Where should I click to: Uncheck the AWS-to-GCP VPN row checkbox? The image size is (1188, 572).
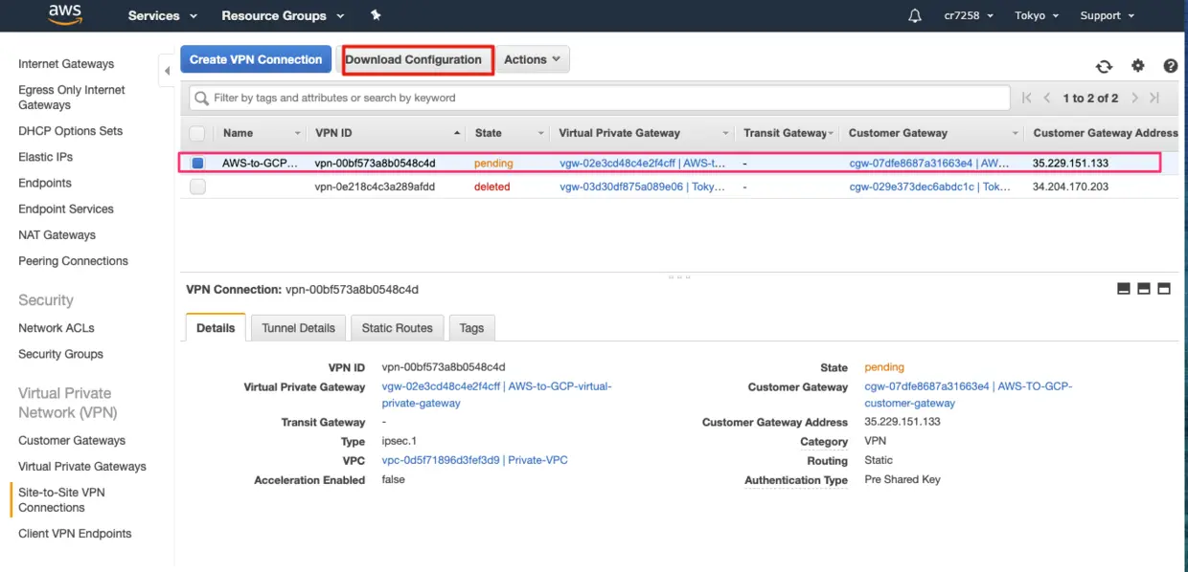point(197,164)
